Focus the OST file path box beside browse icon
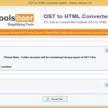 [x=52, y=50]
